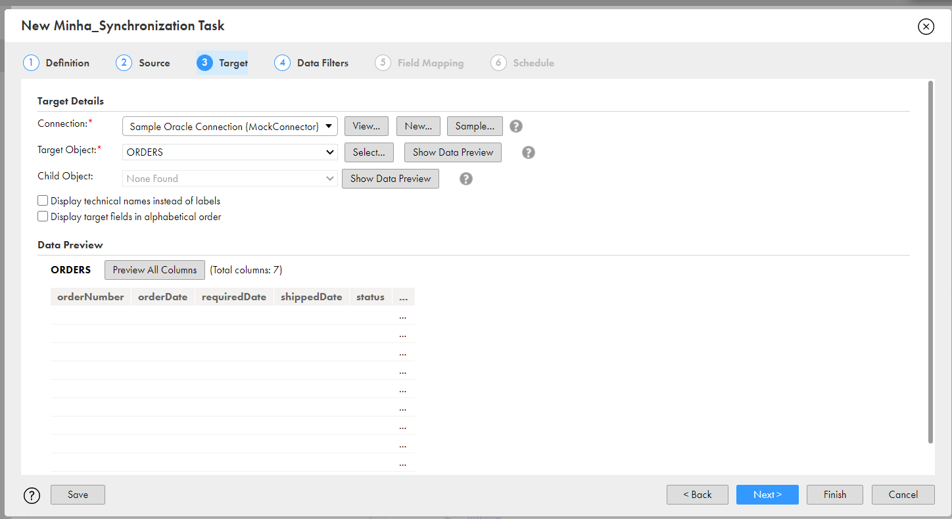Click the status column header
Viewport: 952px width, 519px height.
pyautogui.click(x=370, y=297)
